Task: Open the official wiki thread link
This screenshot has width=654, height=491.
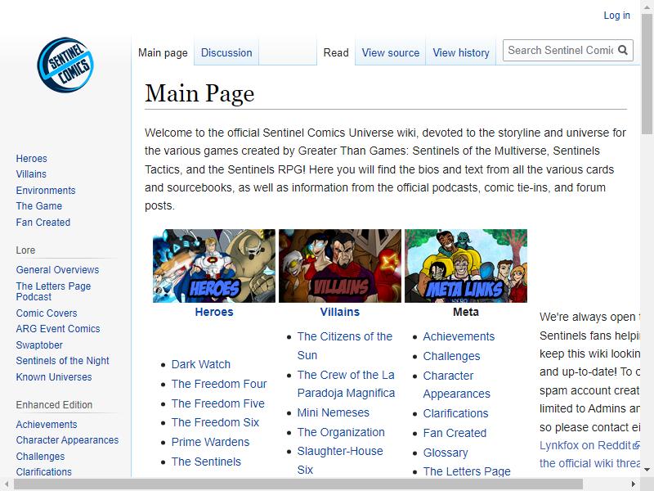Action: point(589,463)
